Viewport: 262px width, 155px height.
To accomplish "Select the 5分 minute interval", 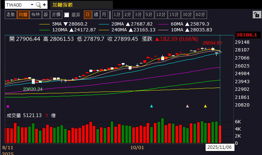I will (x=149, y=15).
